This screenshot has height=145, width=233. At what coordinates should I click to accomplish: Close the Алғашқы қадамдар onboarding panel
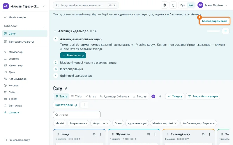[x=225, y=31]
